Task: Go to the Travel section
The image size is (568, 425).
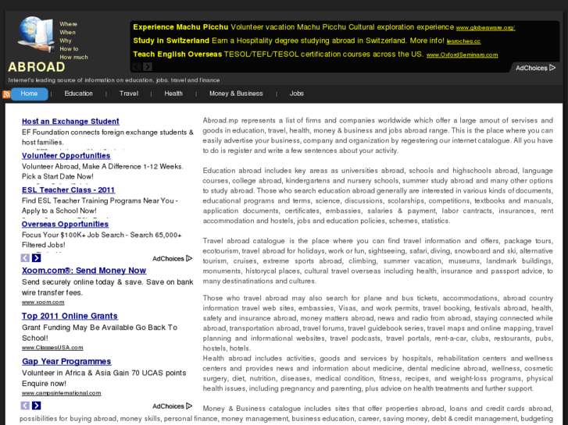Action: click(129, 94)
